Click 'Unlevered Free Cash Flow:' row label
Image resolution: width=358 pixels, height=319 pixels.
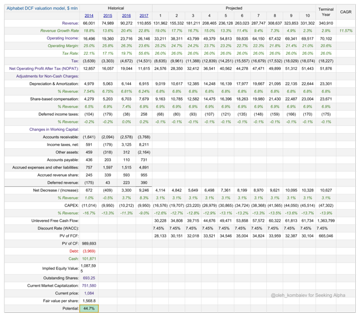(55, 221)
